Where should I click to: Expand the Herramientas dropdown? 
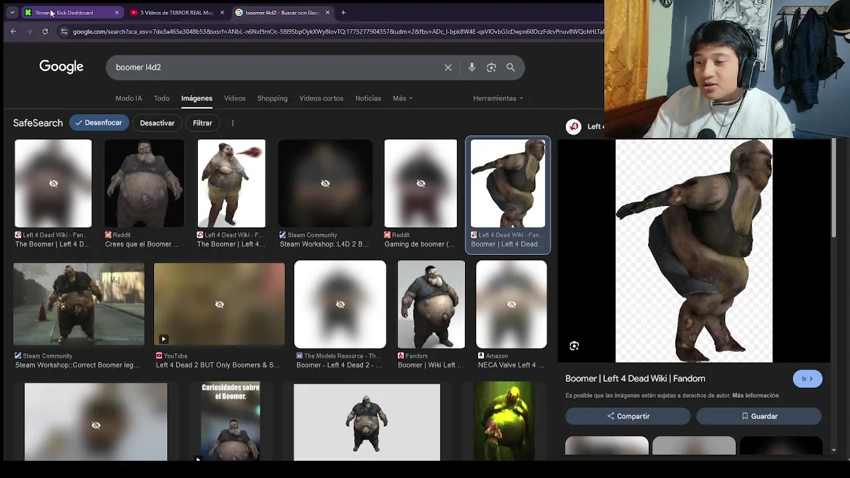tap(498, 98)
